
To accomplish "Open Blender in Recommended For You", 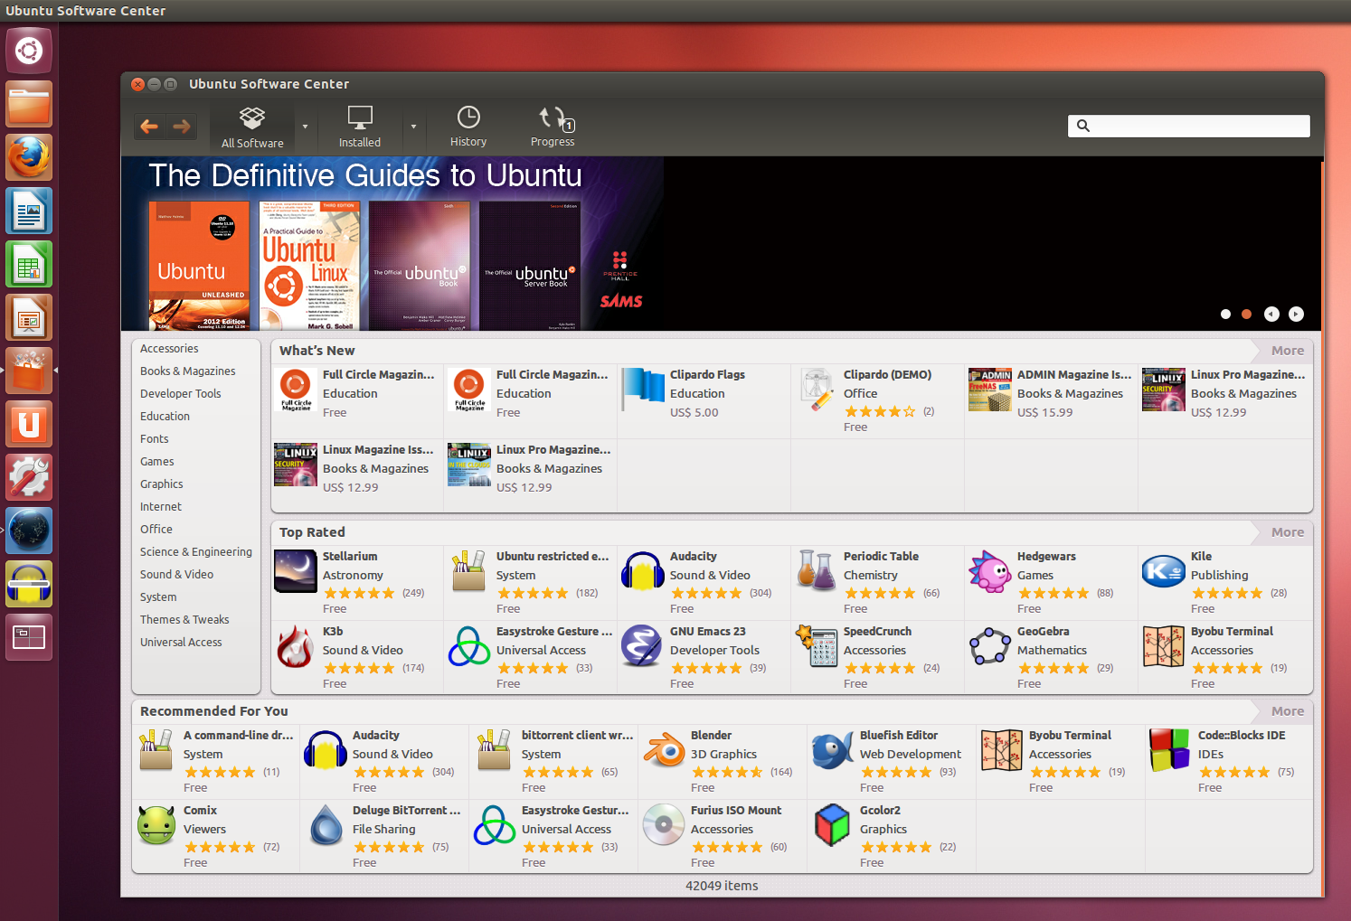I will (711, 736).
